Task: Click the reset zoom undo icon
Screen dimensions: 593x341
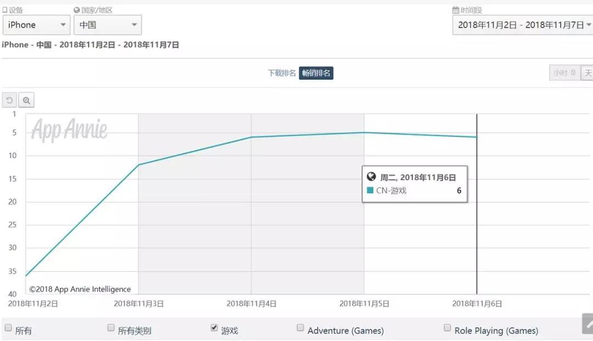Action: point(9,100)
